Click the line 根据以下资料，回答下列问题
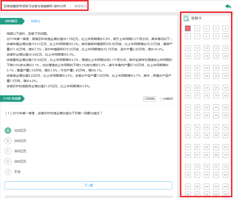The image size is (234, 198). coord(27,34)
